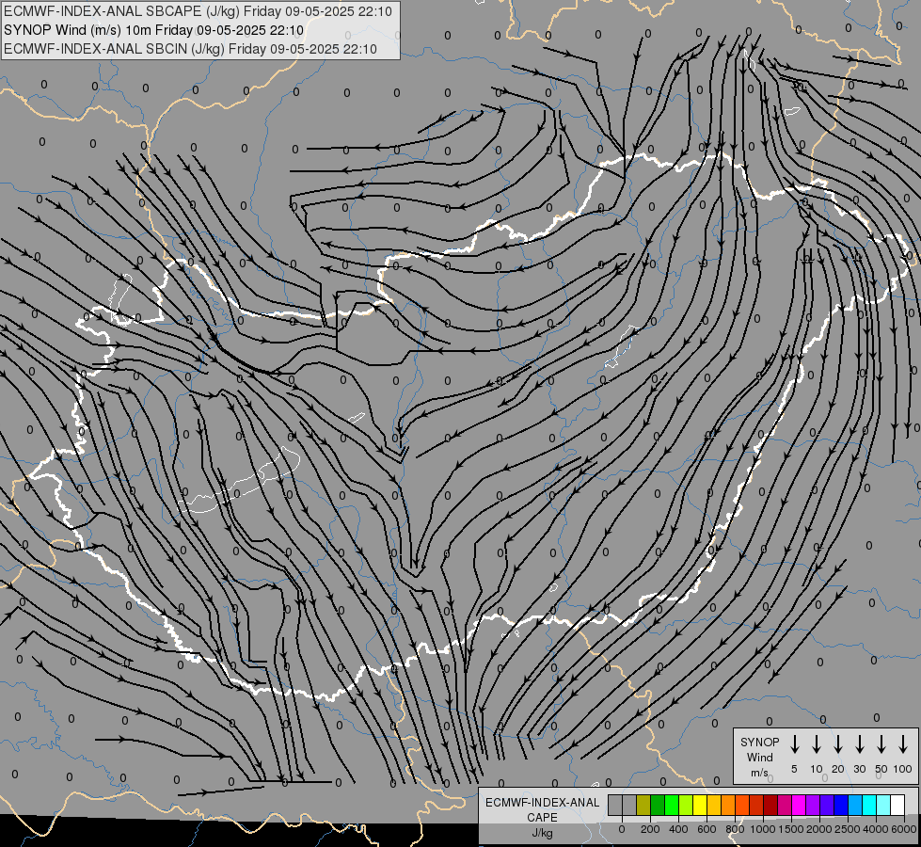Select the dark green CAPE legend swatch
Screen dimensions: 921x847
tap(658, 805)
